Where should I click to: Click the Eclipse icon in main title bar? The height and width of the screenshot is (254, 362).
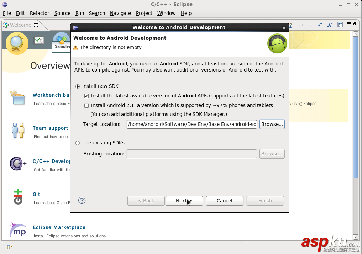5,4
